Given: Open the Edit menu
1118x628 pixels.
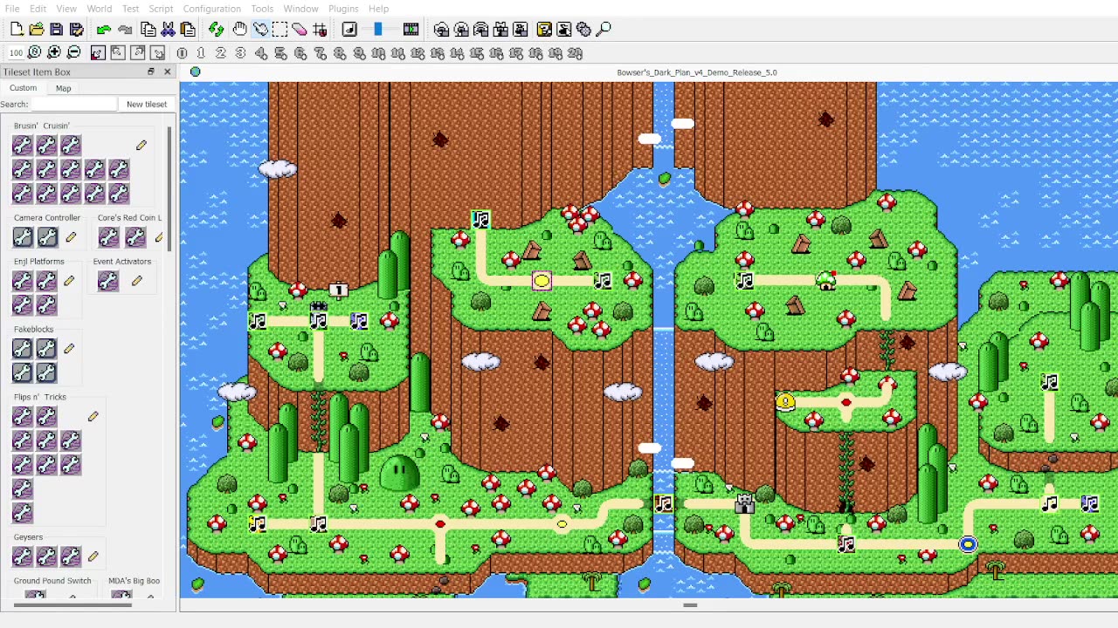Looking at the screenshot, I should pos(38,9).
